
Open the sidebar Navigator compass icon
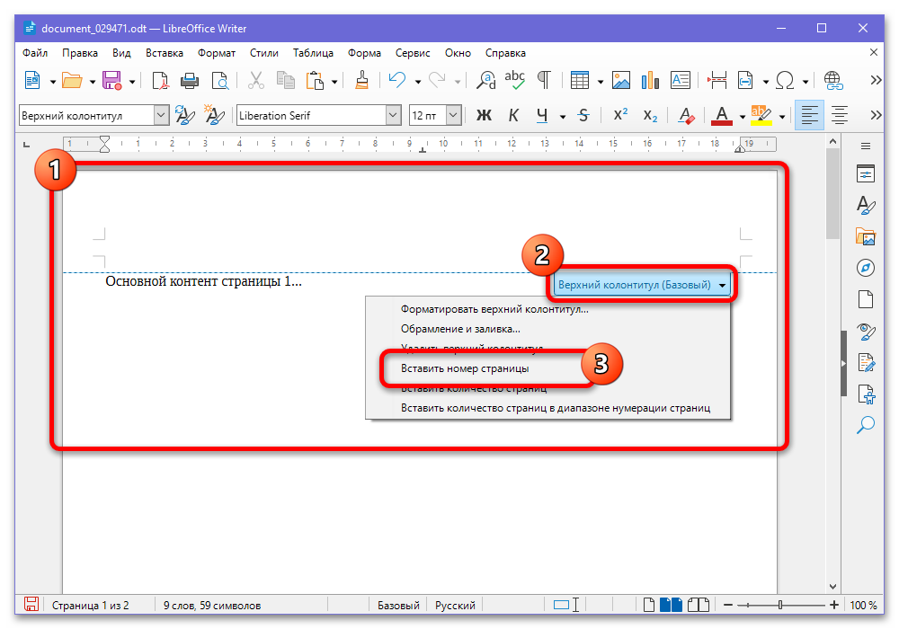(x=865, y=268)
